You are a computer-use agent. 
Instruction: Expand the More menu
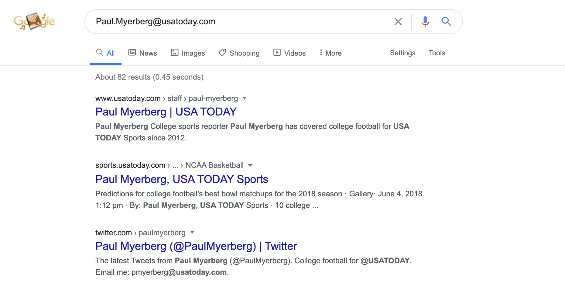tap(330, 53)
